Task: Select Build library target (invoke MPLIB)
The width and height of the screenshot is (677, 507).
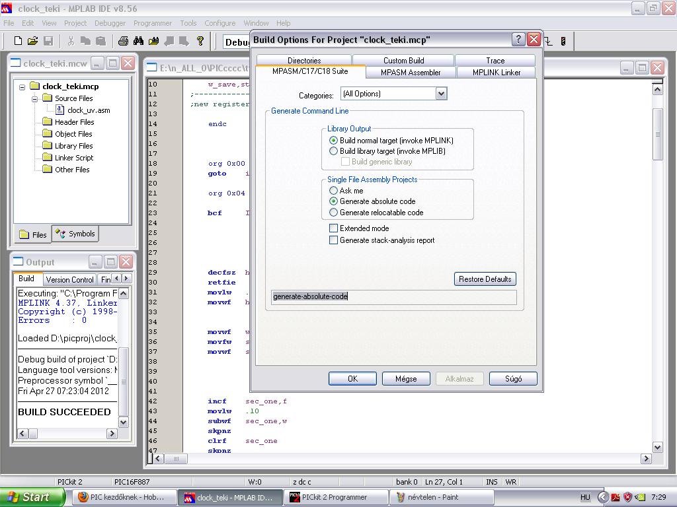Action: [x=333, y=151]
